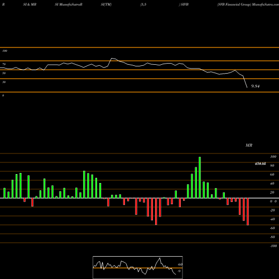This screenshot has height=279, width=279.
Task: Click the 'SI & MR' header text
Action: [30, 4]
